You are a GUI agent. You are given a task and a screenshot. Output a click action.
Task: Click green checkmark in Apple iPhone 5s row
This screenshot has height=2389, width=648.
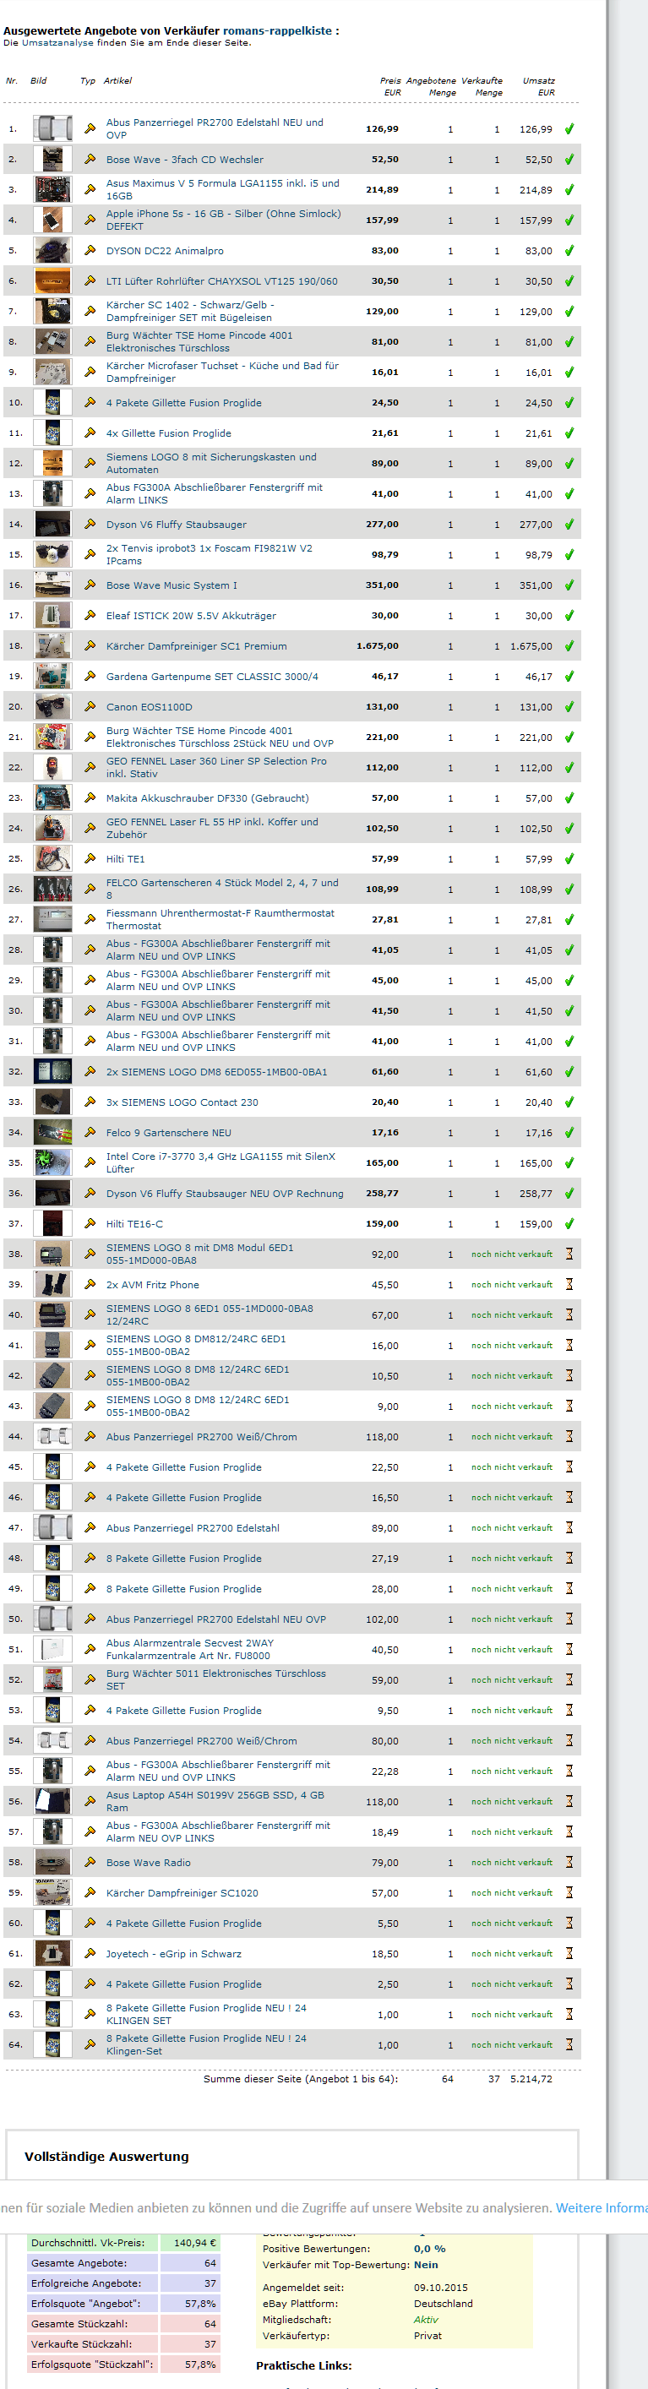[x=569, y=220]
